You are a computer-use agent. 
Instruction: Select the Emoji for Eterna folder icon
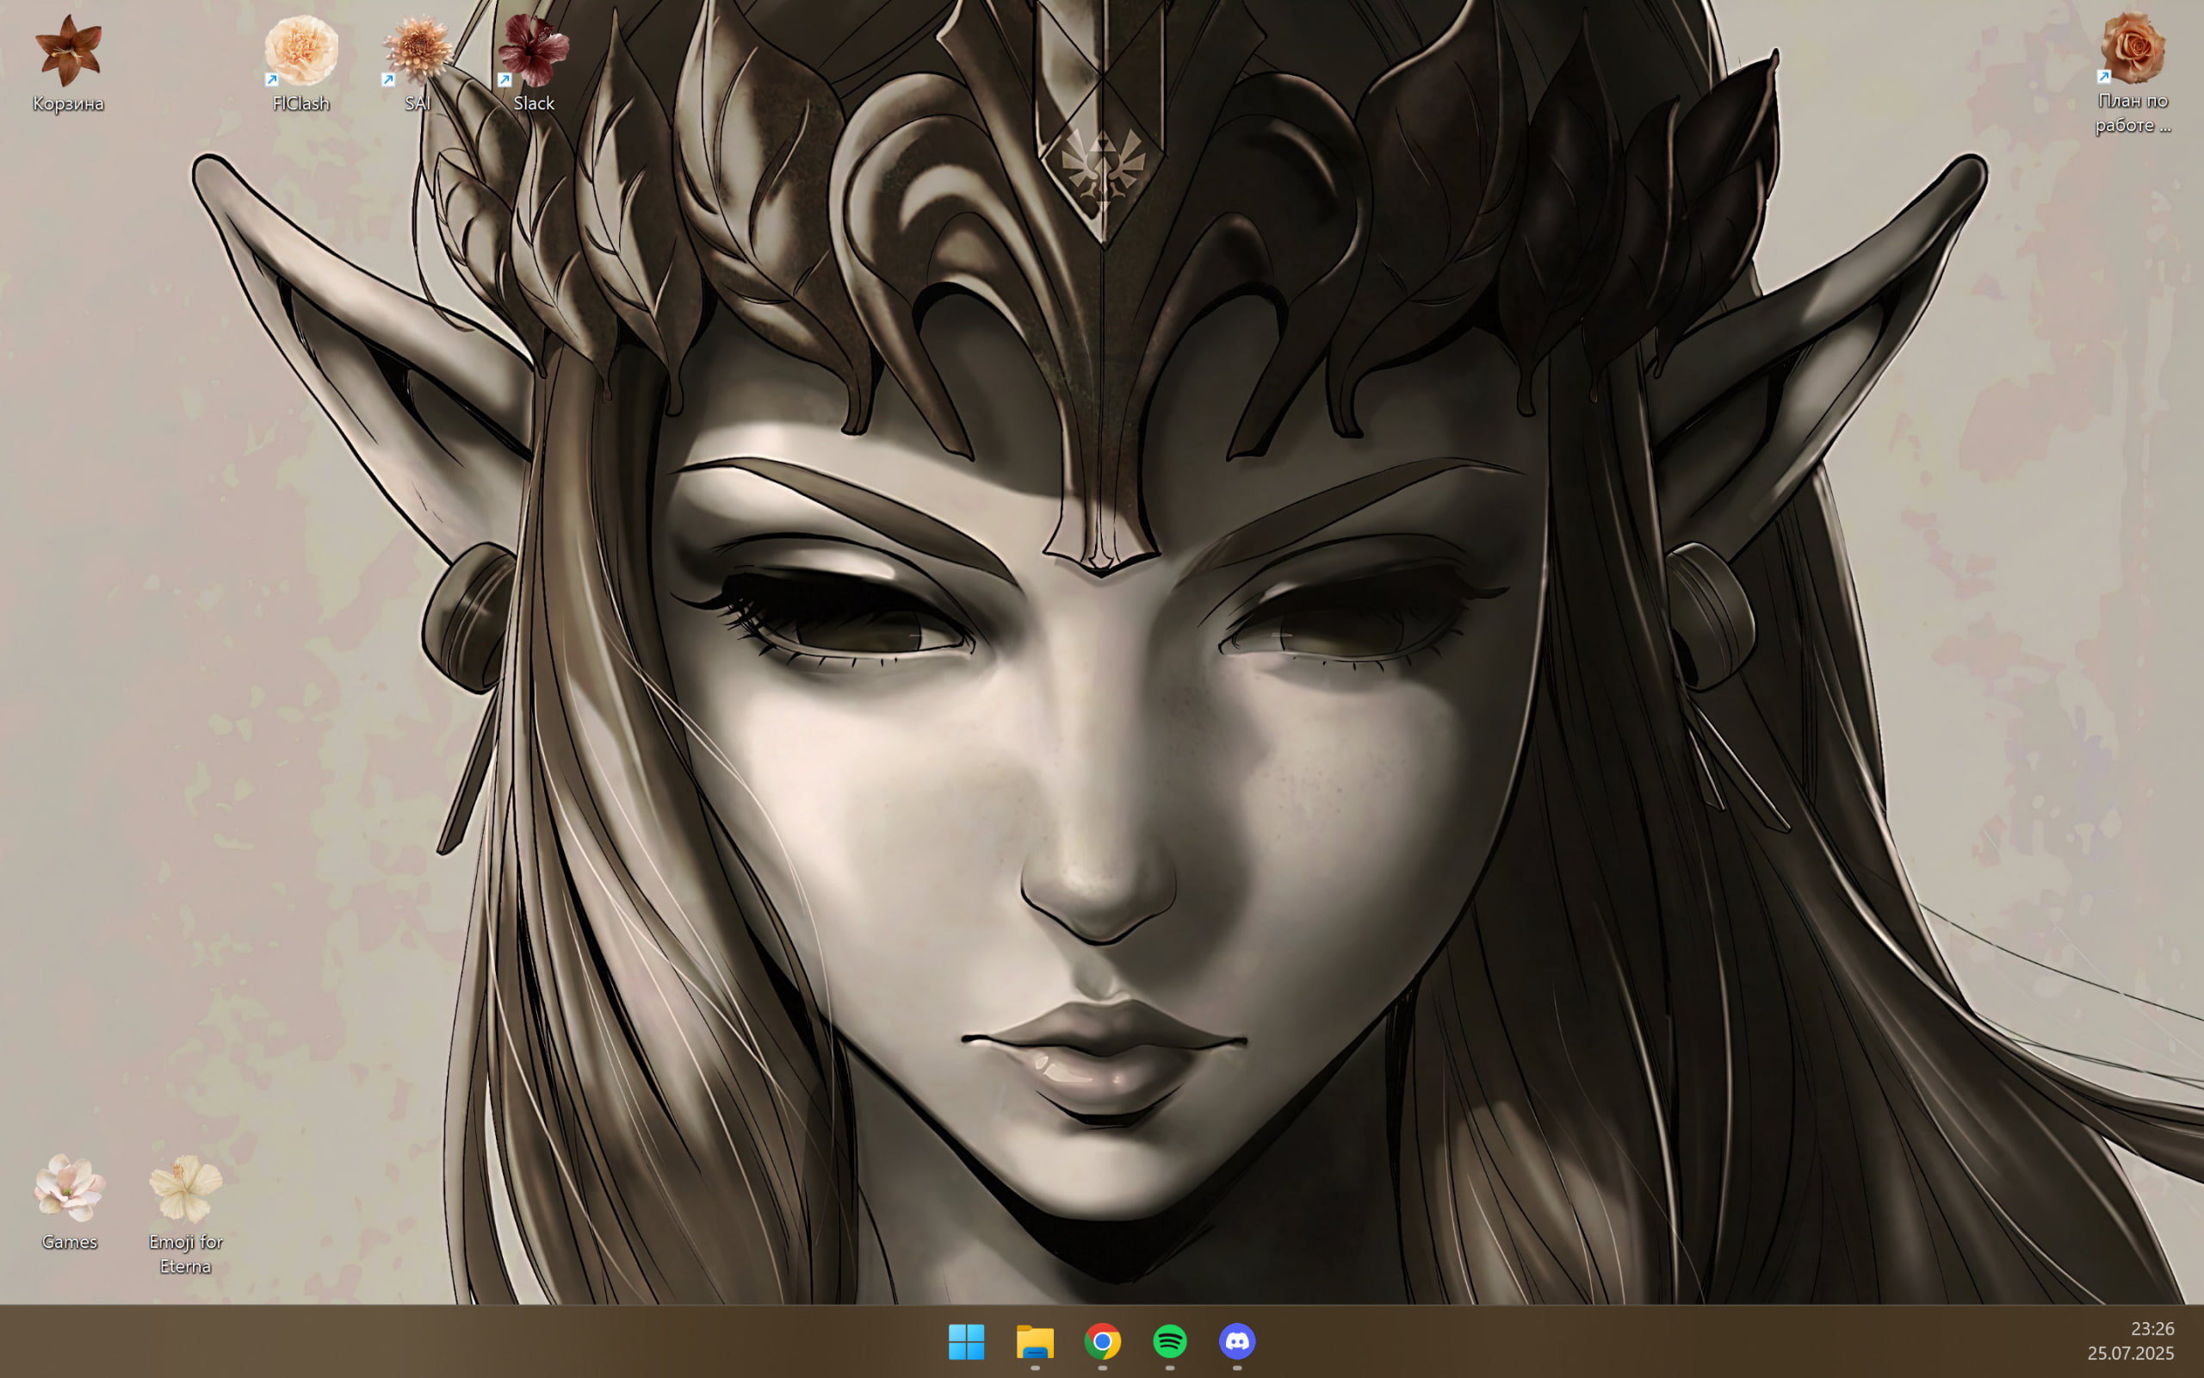(x=186, y=1189)
